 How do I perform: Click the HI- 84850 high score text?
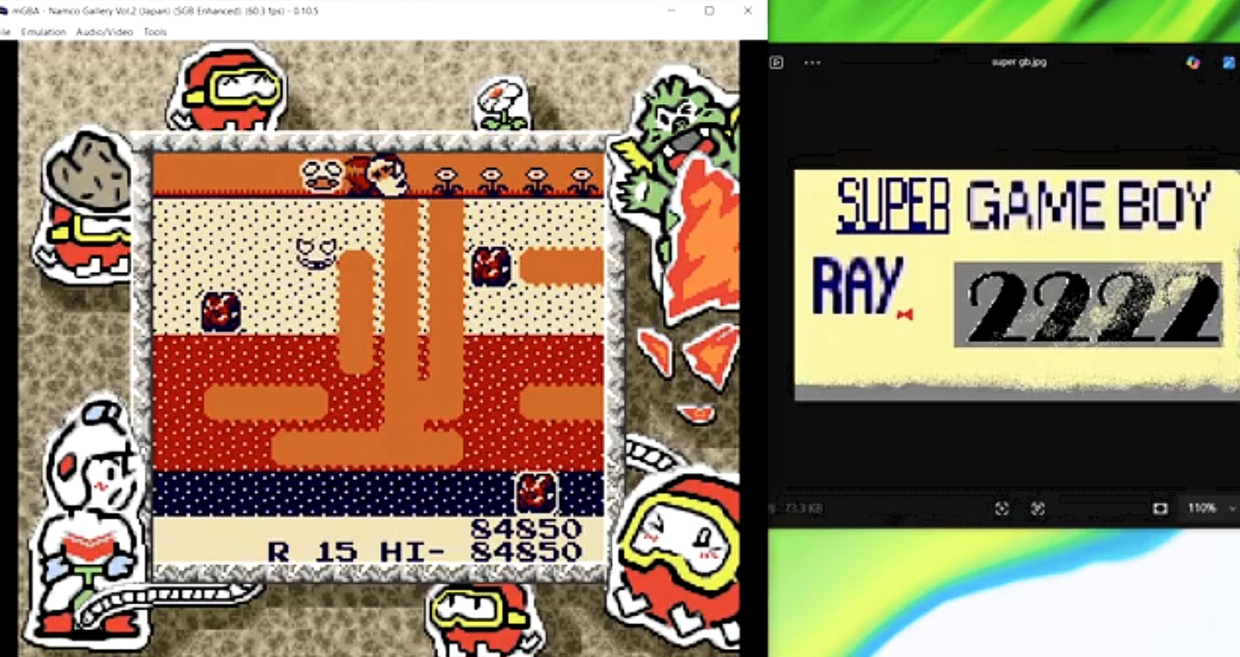[481, 552]
